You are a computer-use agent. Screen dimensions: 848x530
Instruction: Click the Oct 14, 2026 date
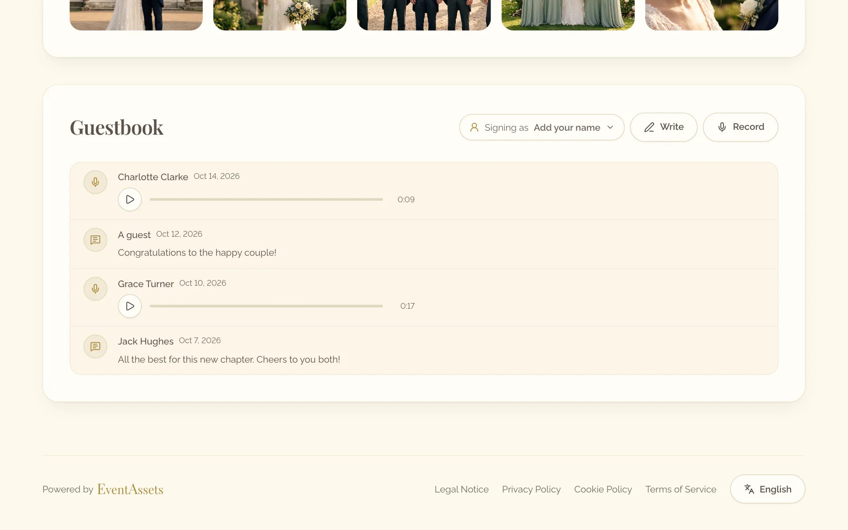(x=216, y=176)
